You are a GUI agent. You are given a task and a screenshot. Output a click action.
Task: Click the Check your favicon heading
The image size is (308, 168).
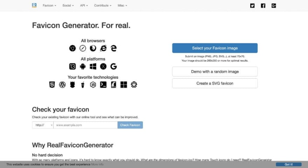pos(61,109)
